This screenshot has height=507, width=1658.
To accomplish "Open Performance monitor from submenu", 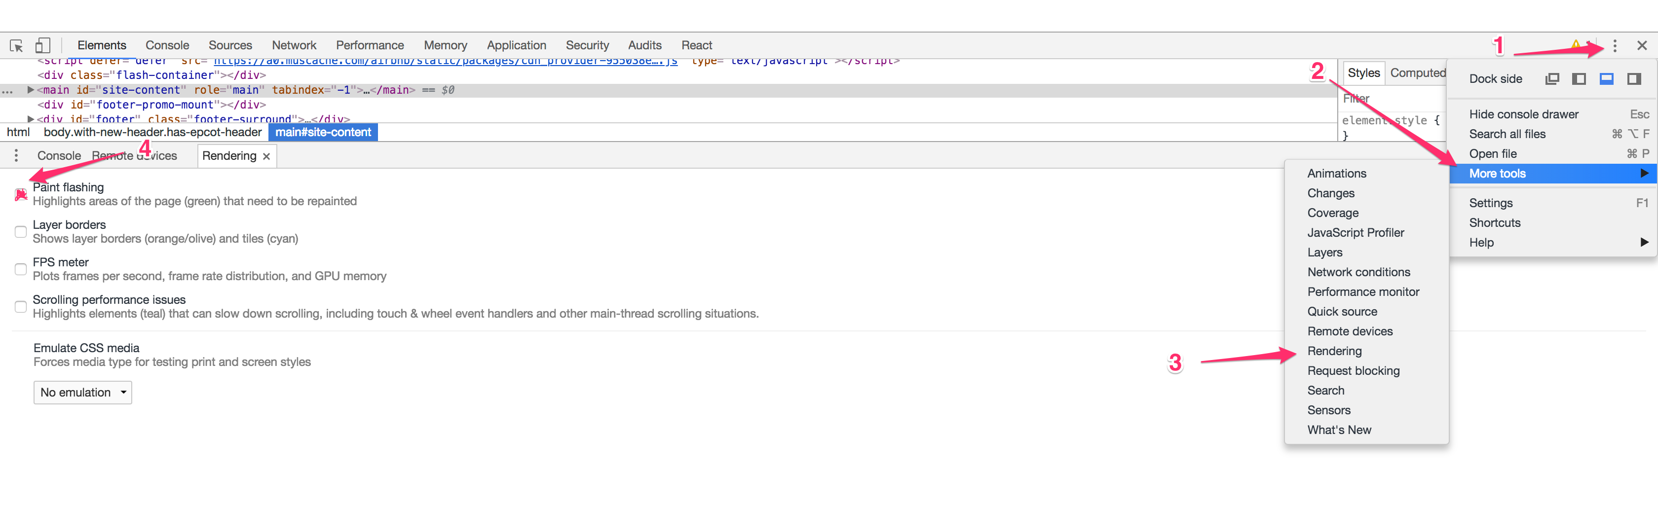I will pyautogui.click(x=1366, y=291).
